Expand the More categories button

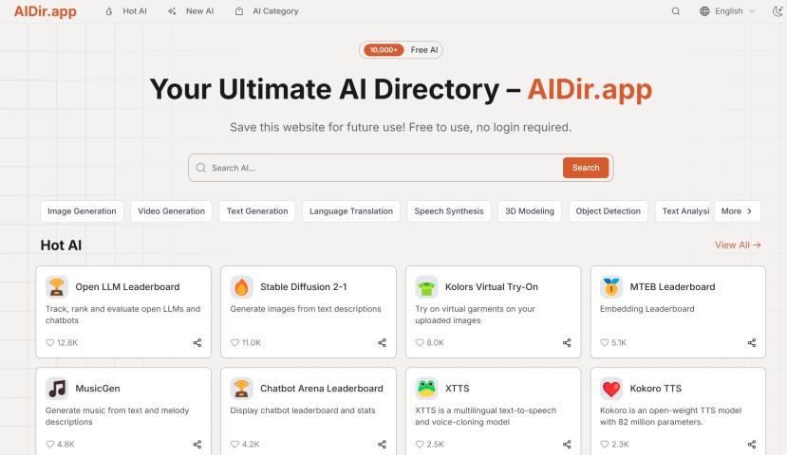[737, 211]
